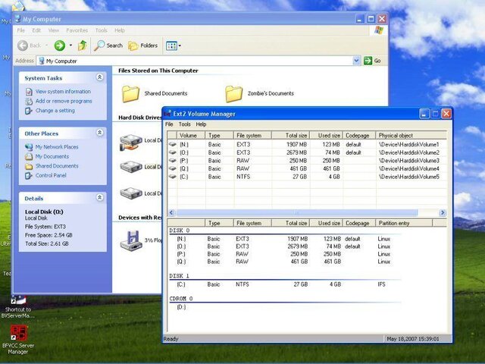Open Control Panel link
This screenshot has height=364, width=485.
[x=51, y=175]
